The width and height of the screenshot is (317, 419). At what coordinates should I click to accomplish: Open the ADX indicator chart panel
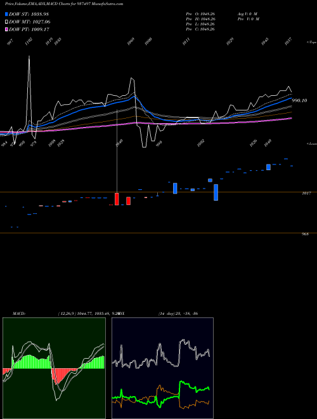click(x=162, y=368)
